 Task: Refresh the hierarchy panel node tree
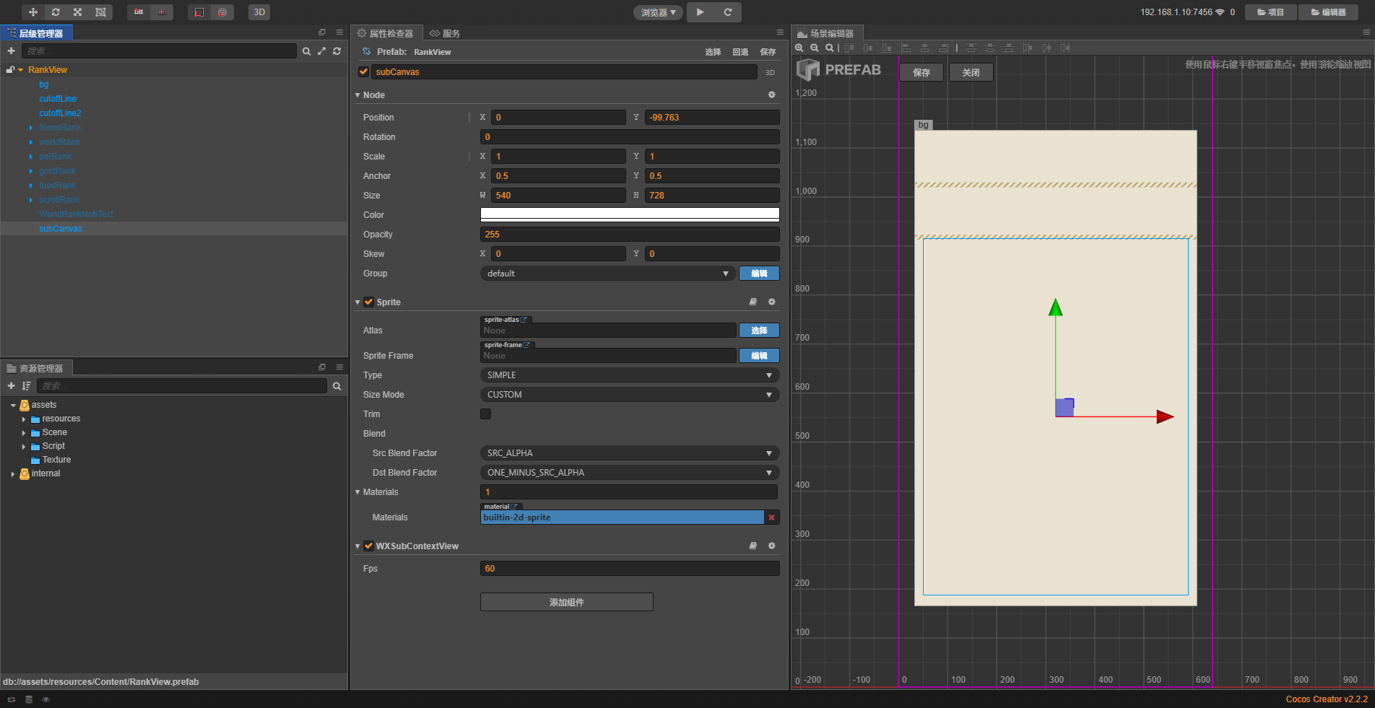pos(337,51)
